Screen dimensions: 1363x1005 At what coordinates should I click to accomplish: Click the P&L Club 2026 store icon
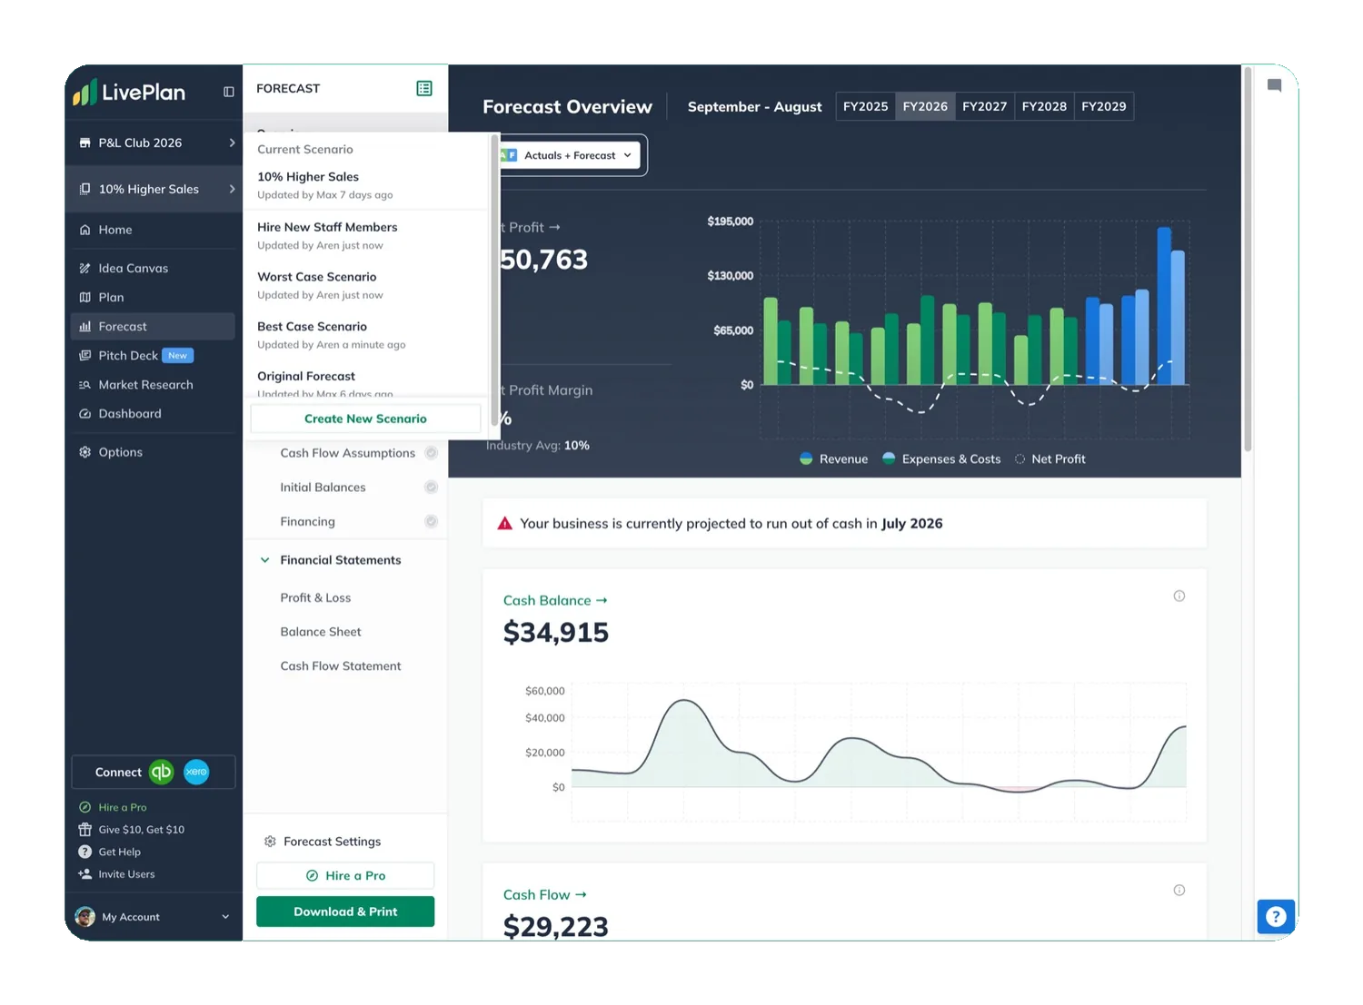click(x=85, y=143)
